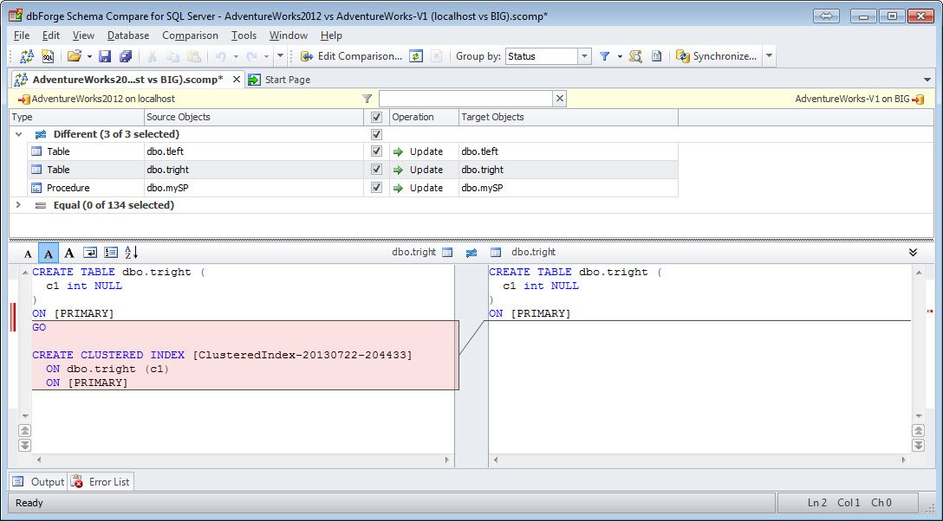Click the Generate comparison report icon
This screenshot has width=943, height=521.
[x=657, y=56]
